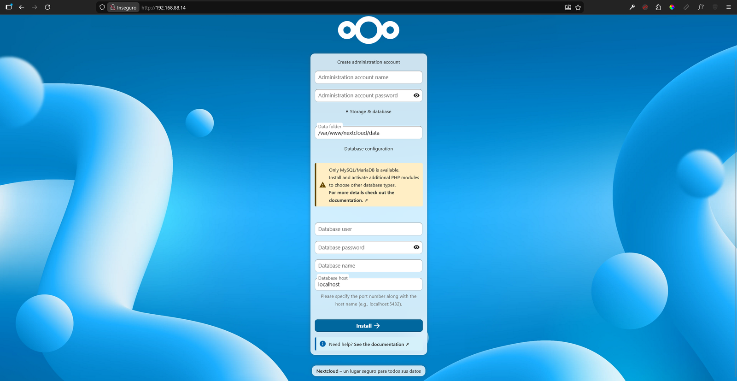Click the Database name input field

[368, 266]
